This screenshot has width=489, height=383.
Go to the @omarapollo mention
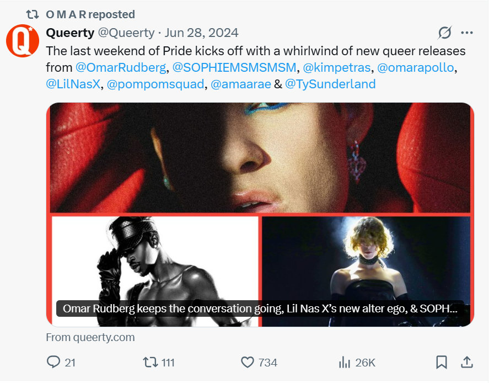click(417, 68)
